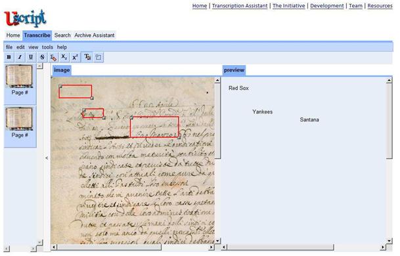Apply superscript formatting

click(75, 57)
